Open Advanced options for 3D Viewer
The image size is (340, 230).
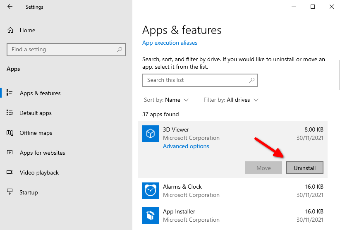click(x=186, y=146)
